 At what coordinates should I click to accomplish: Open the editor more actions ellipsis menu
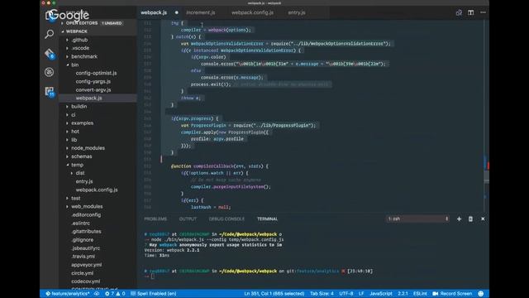click(483, 12)
